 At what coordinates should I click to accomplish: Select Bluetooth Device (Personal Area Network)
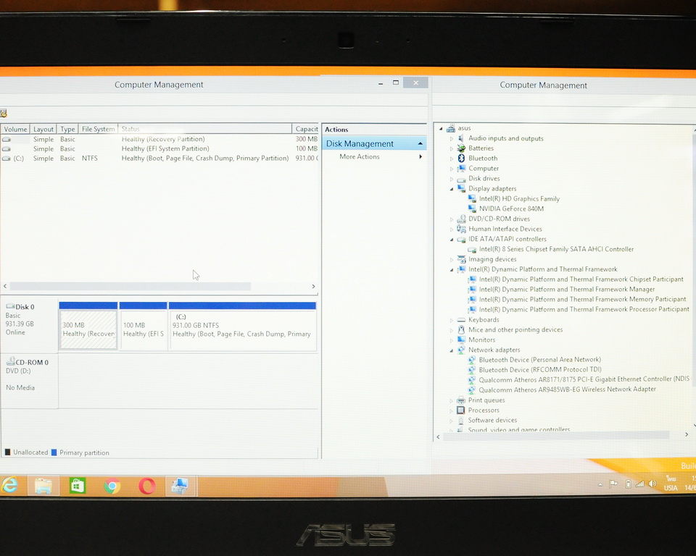(x=539, y=360)
